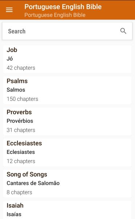Click Cantares de Salomão label
135x219 pixels.
(33, 183)
